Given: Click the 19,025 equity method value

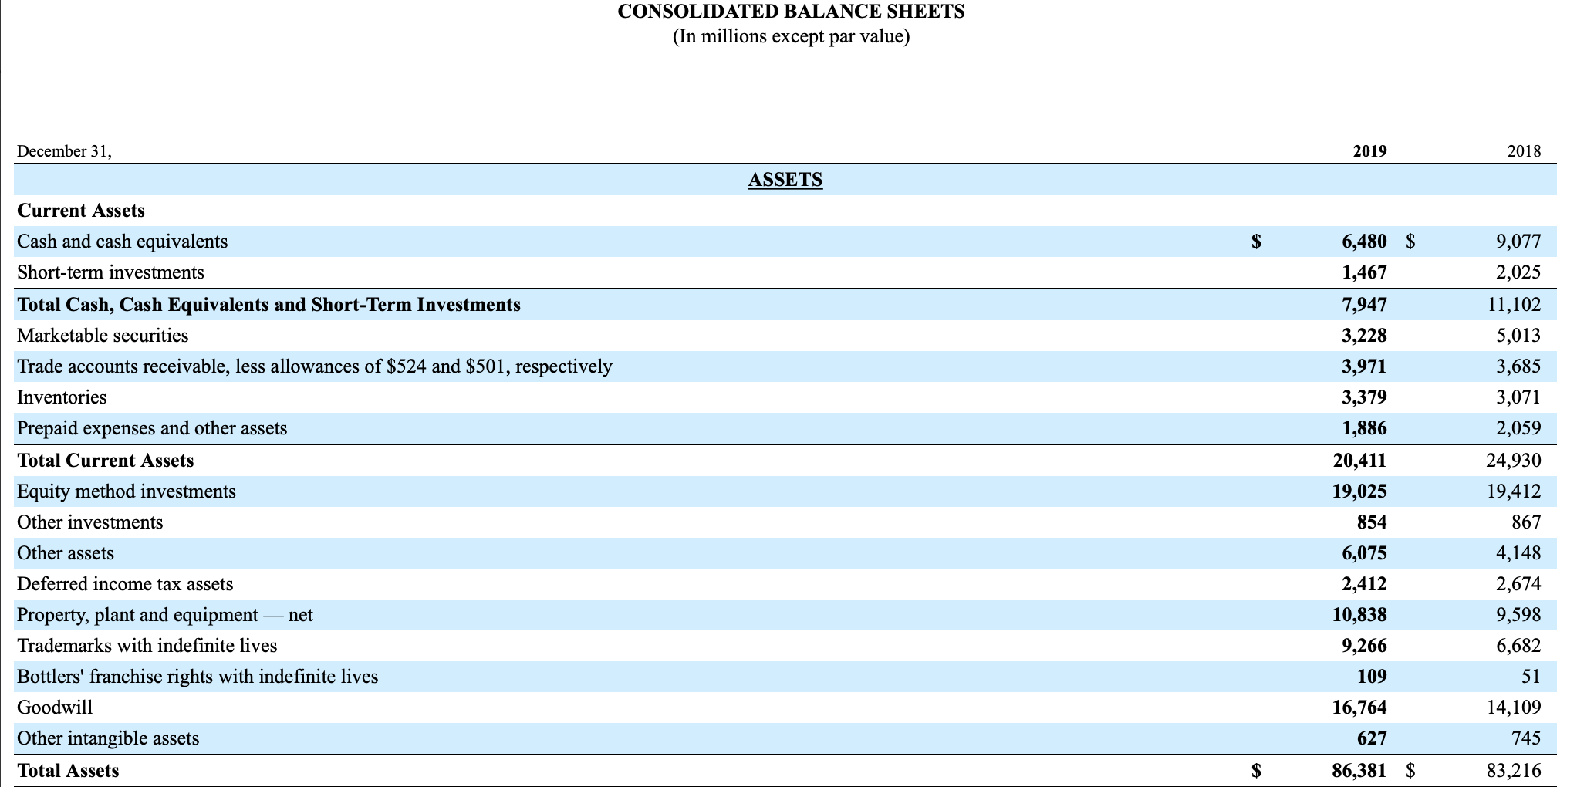Looking at the screenshot, I should click(x=1359, y=491).
